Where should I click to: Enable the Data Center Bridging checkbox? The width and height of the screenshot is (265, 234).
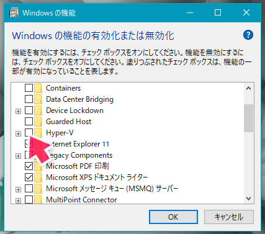(29, 99)
